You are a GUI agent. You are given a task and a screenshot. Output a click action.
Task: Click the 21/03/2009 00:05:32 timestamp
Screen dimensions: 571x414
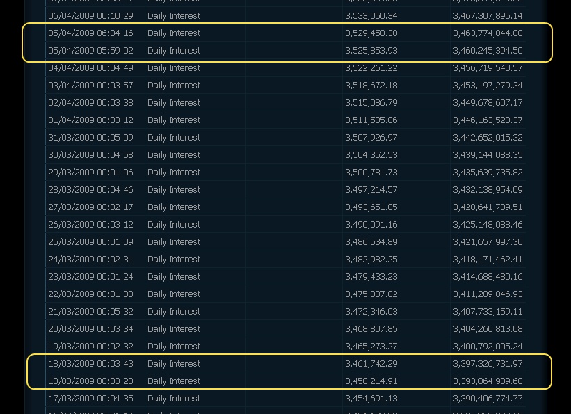90,312
